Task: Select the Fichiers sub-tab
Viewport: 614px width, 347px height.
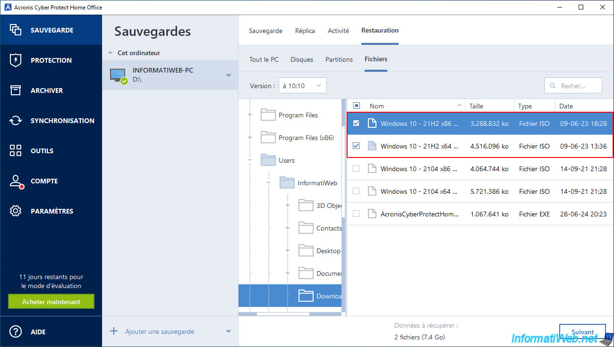Action: 376,59
